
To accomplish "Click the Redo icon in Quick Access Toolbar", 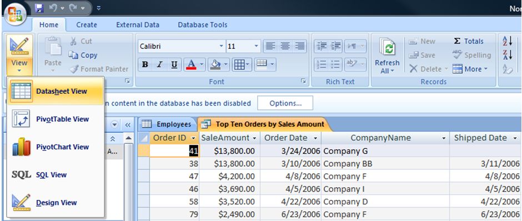I will tap(73, 8).
